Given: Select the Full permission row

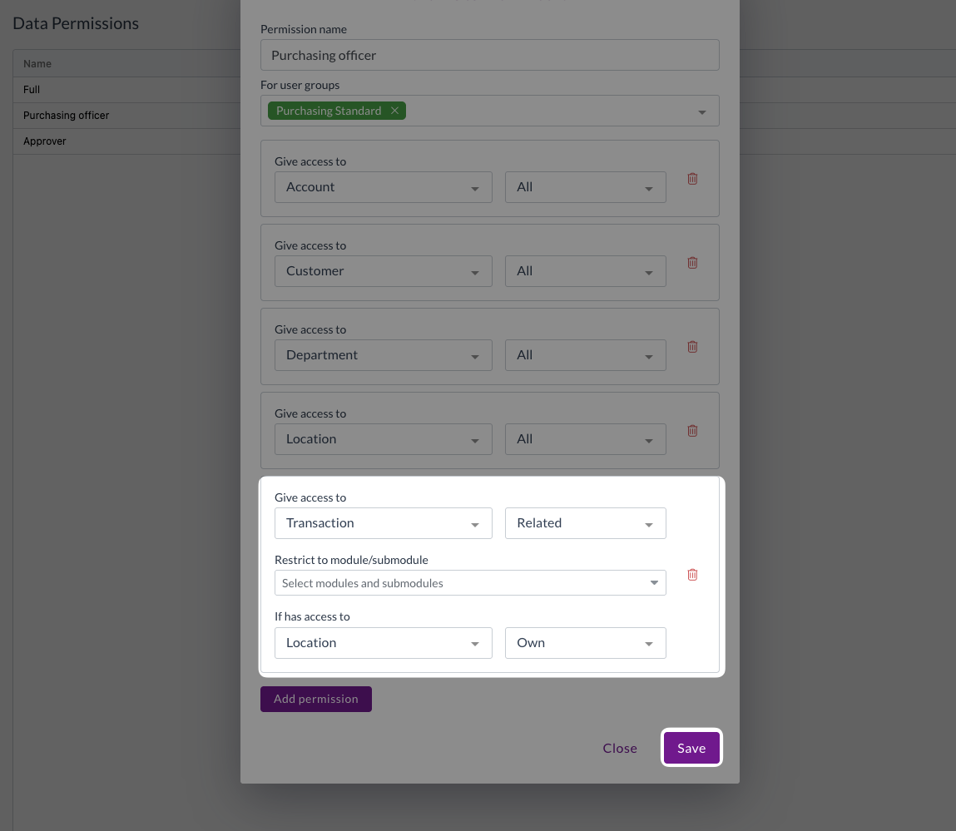Looking at the screenshot, I should [32, 90].
